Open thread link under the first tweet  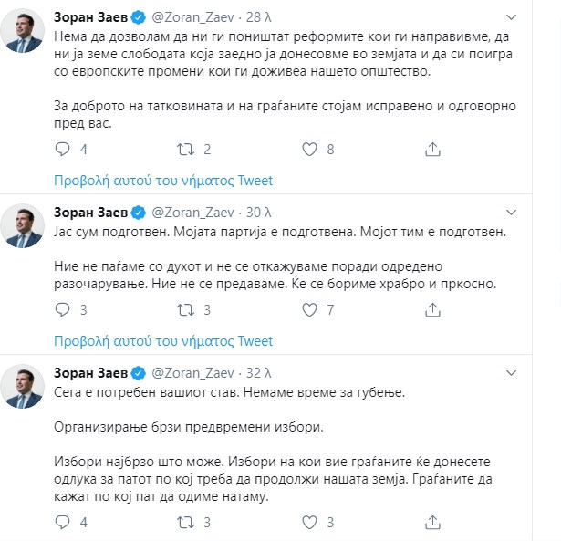click(163, 180)
